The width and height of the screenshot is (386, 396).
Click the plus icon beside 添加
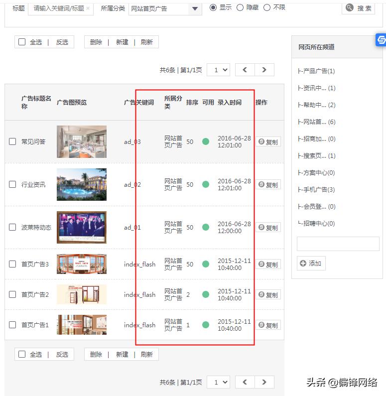point(303,264)
